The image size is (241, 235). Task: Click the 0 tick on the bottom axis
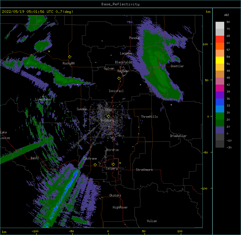pyautogui.click(x=108, y=231)
